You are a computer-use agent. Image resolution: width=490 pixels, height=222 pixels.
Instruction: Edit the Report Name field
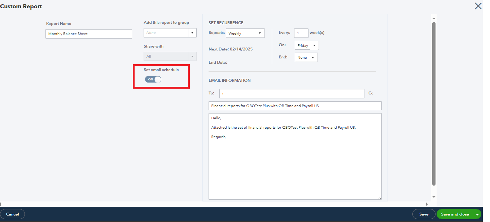point(89,34)
